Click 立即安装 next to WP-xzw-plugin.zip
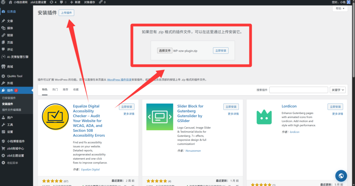This screenshot has height=186, width=355. (x=220, y=51)
